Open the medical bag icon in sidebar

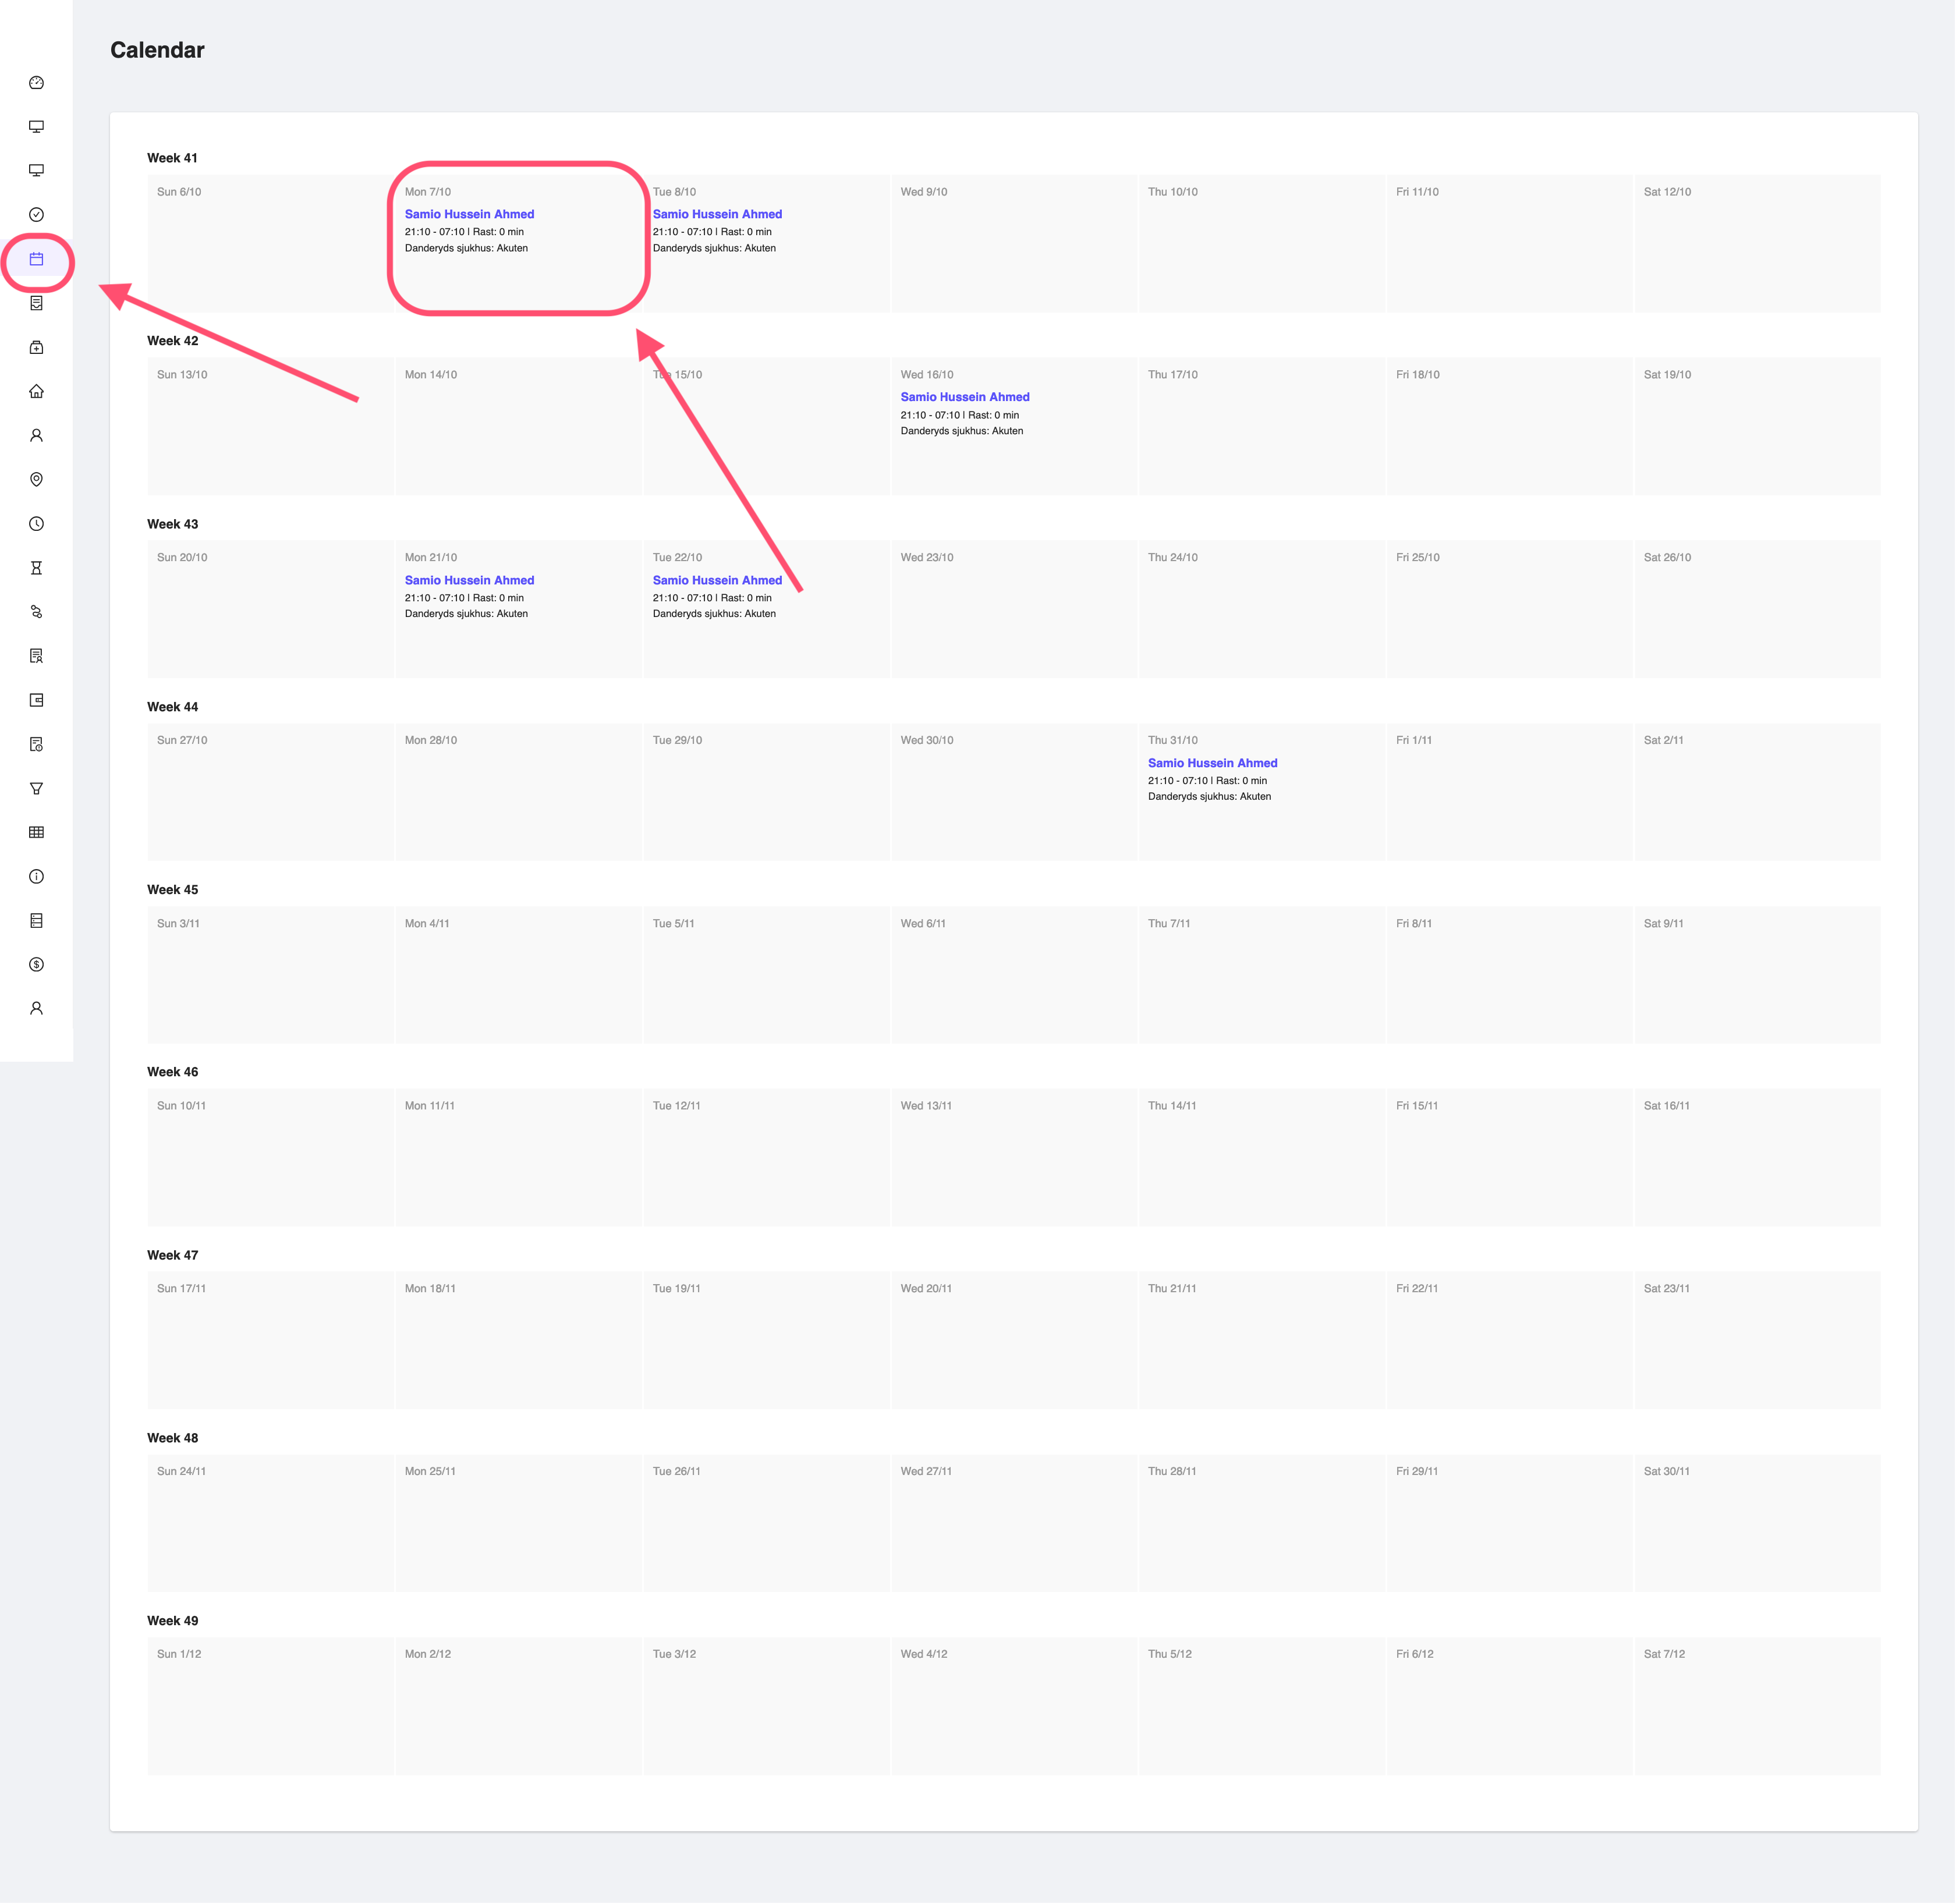click(37, 347)
